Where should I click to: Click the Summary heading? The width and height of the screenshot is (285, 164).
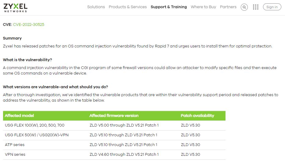click(x=12, y=38)
